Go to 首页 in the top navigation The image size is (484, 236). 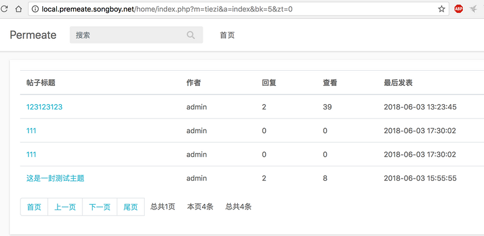[x=227, y=35]
